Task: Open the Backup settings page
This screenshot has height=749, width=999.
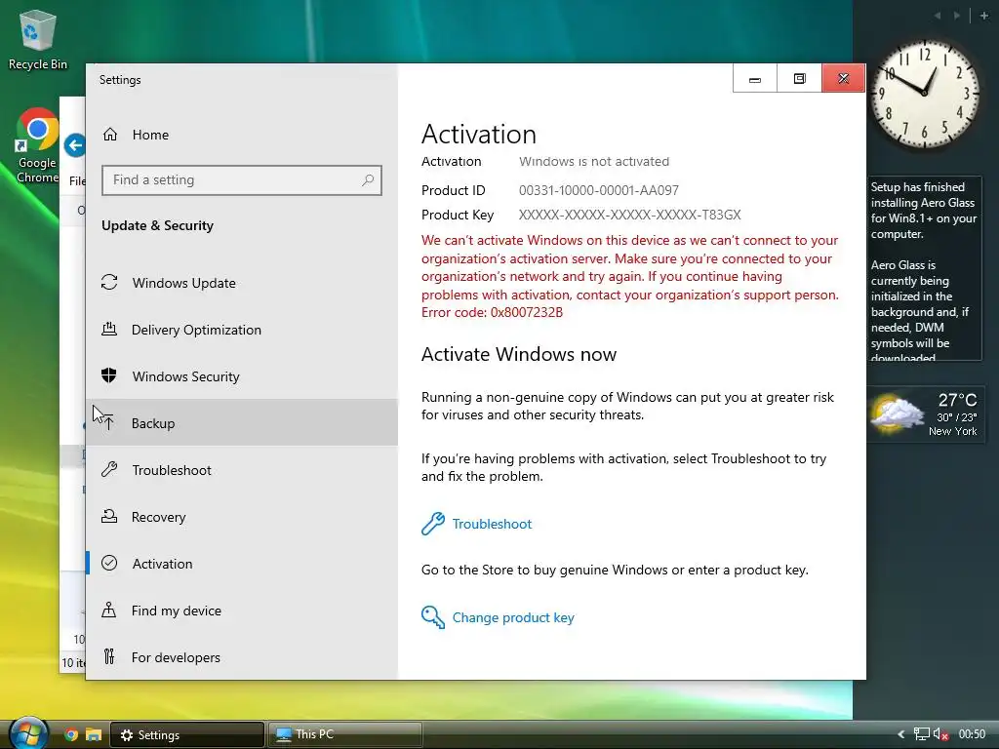Action: point(242,423)
